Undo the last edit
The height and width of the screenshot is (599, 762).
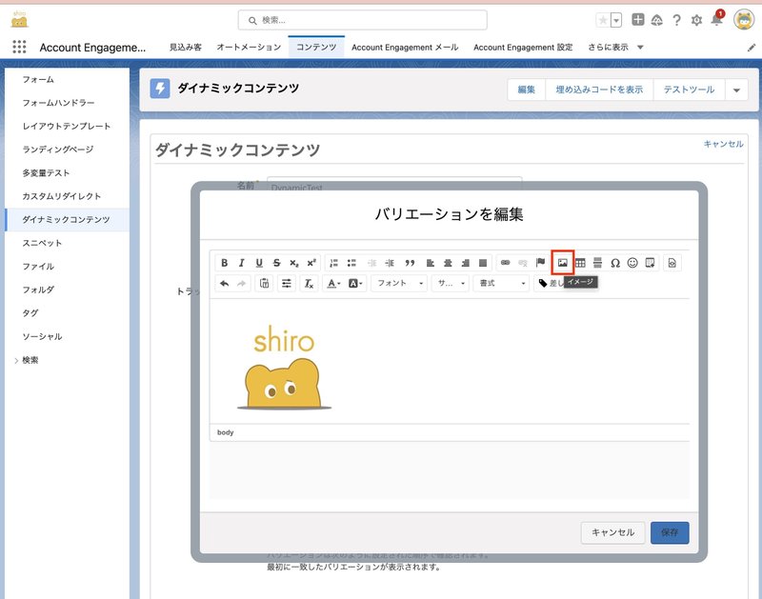[224, 283]
